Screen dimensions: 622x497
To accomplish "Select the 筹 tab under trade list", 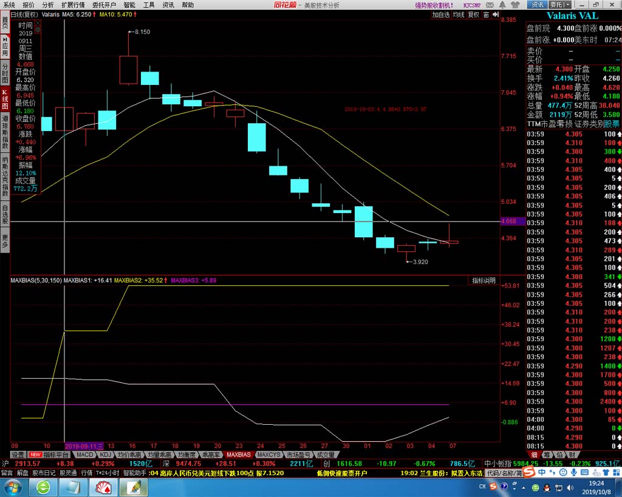I will click(547, 455).
